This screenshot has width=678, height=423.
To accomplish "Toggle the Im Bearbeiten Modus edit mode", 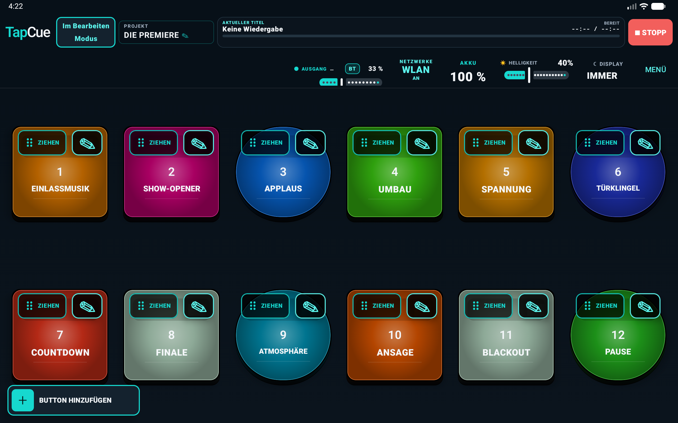I will click(86, 32).
